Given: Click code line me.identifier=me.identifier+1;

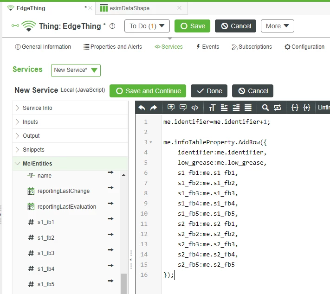Looking at the screenshot, I should tap(217, 122).
